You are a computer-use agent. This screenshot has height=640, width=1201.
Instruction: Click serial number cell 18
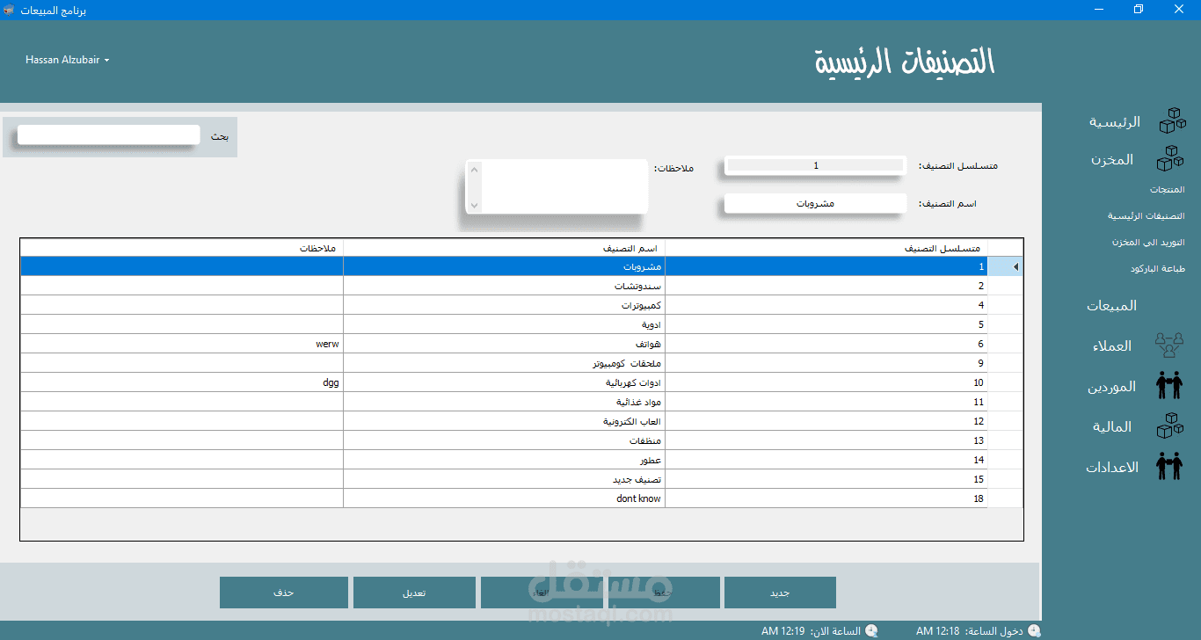click(826, 498)
